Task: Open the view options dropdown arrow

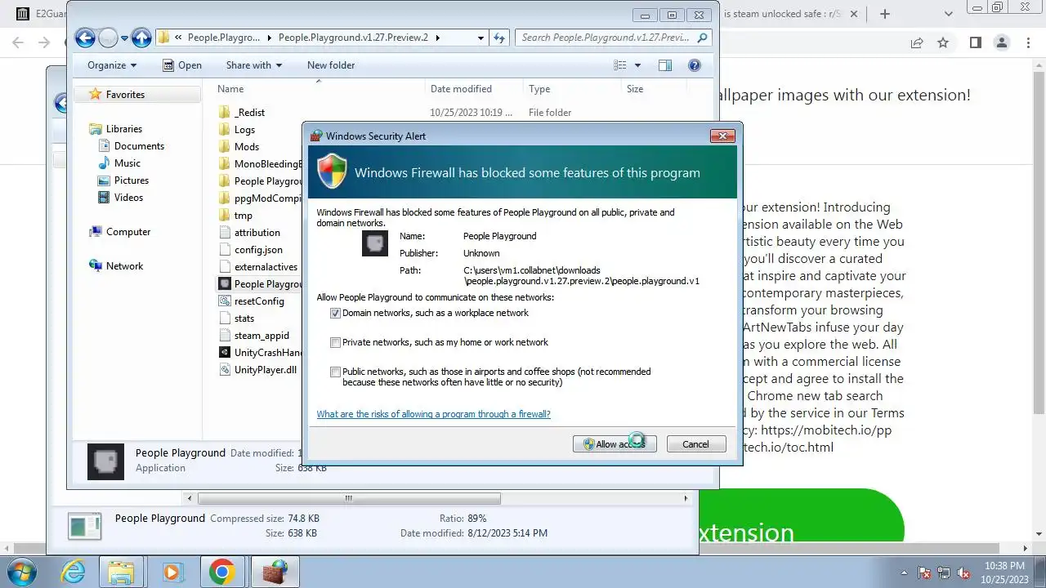Action: (x=637, y=65)
